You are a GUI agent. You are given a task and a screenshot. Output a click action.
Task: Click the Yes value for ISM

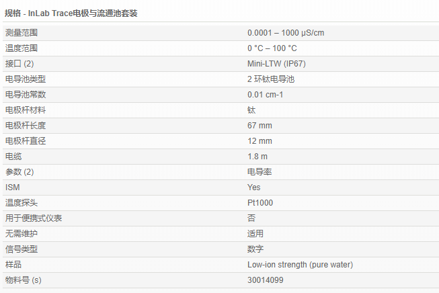253,187
